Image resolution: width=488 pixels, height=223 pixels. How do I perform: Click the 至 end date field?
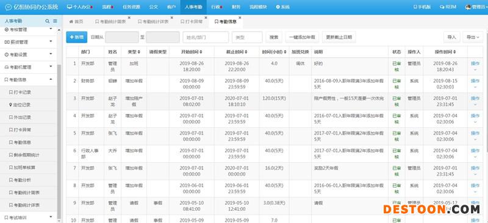click(163, 37)
